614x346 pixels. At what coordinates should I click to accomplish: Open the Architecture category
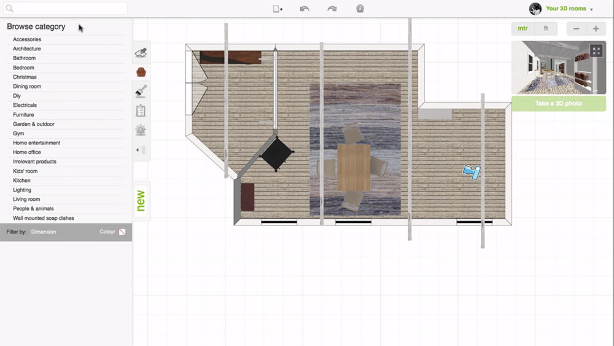pyautogui.click(x=27, y=49)
